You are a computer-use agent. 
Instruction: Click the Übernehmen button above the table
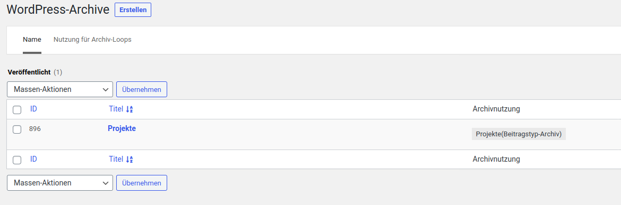(142, 89)
